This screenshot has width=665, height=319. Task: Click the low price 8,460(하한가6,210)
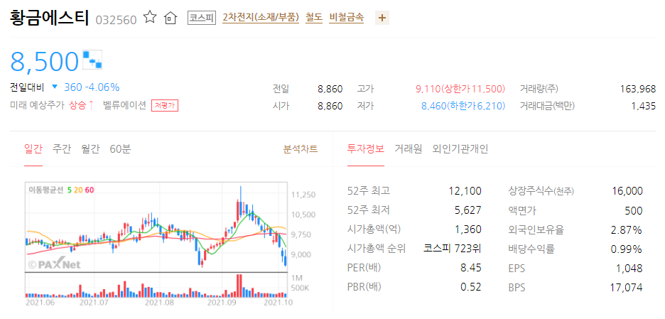463,106
